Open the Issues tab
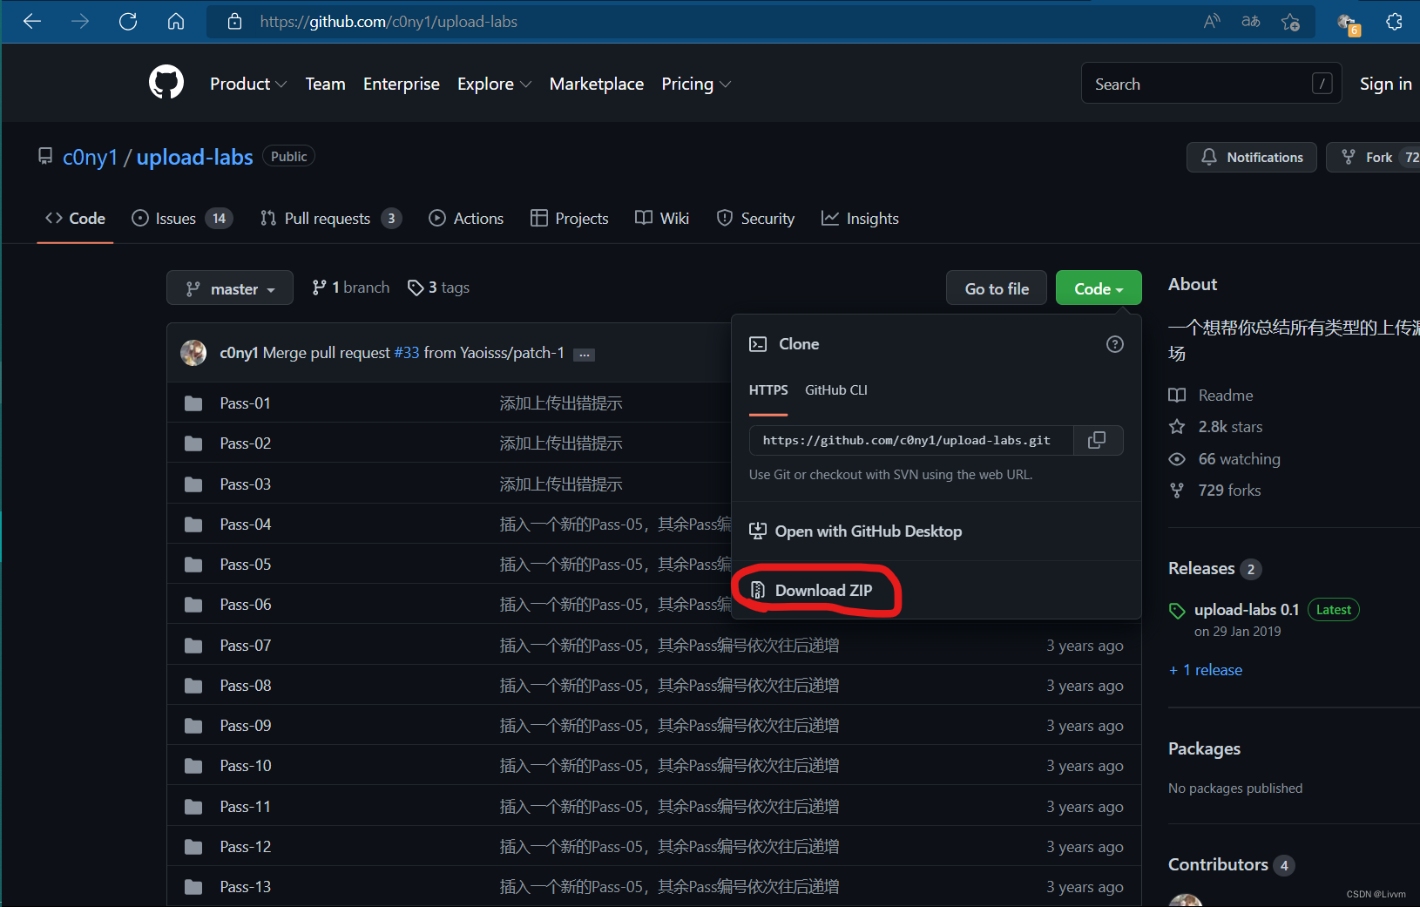The width and height of the screenshot is (1420, 907). point(182,219)
